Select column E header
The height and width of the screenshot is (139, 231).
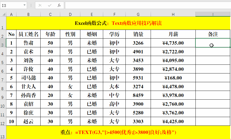tap(92, 14)
